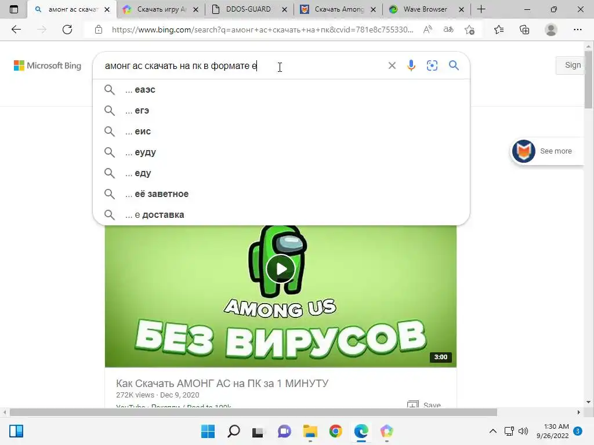Switch to the Wave Browser tab
Viewport: 594px width, 445px height.
click(424, 9)
